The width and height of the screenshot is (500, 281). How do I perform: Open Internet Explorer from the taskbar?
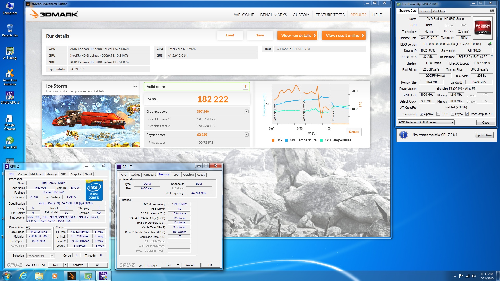23,276
